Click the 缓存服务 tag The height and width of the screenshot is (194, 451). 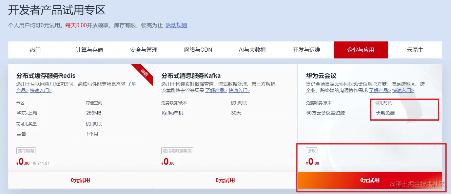[26, 151]
